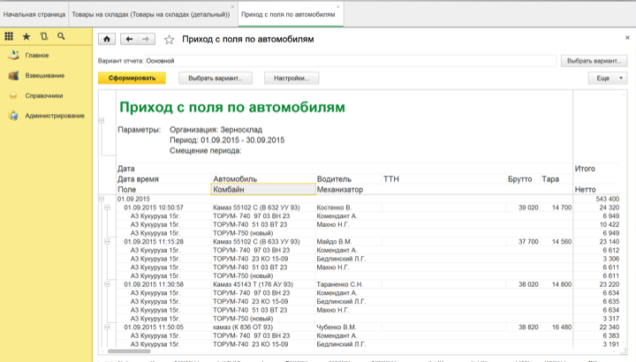Click the Настройки... button
This screenshot has height=362, width=636.
(x=291, y=79)
